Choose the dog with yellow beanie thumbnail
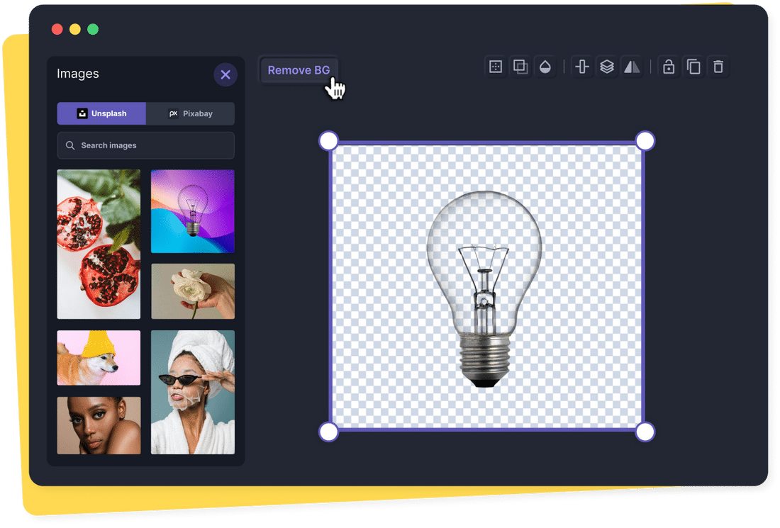This screenshot has height=528, width=780. 99,357
